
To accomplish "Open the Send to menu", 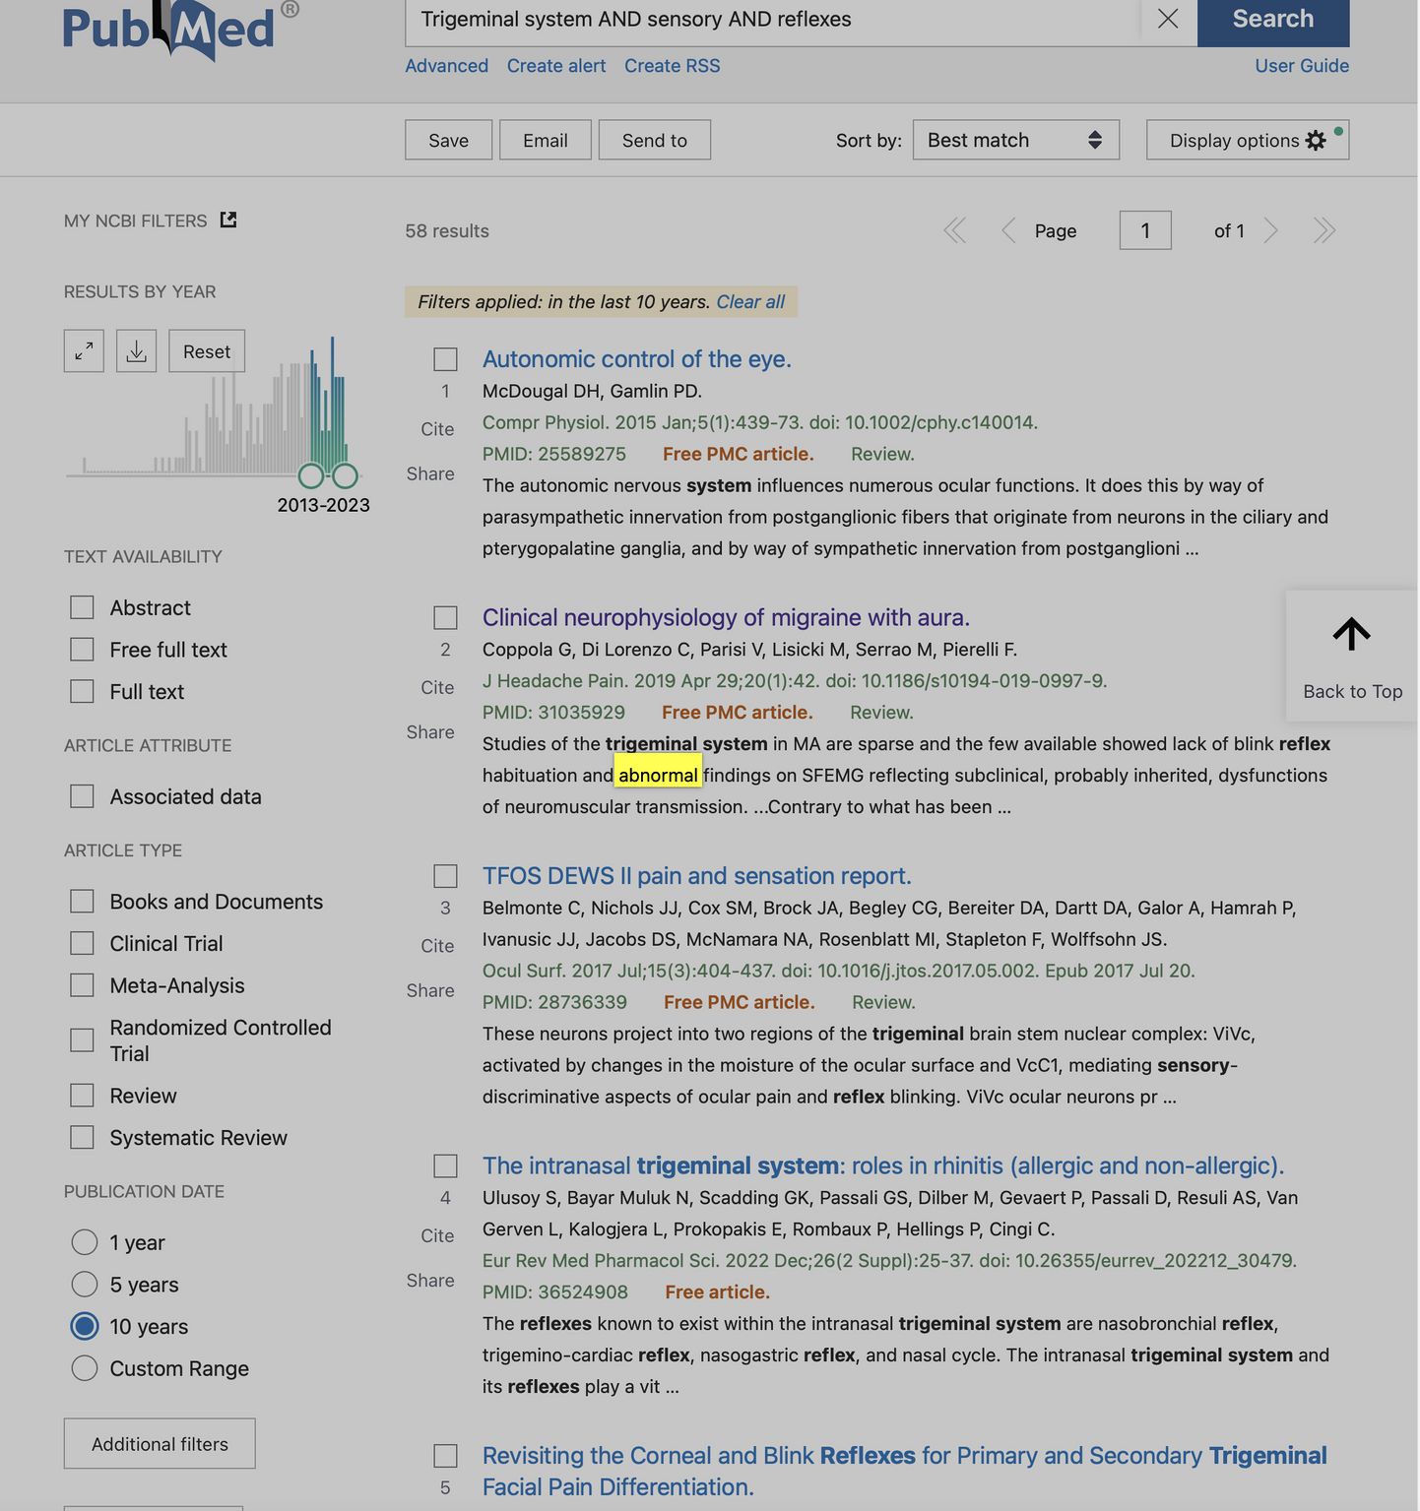I will [654, 140].
